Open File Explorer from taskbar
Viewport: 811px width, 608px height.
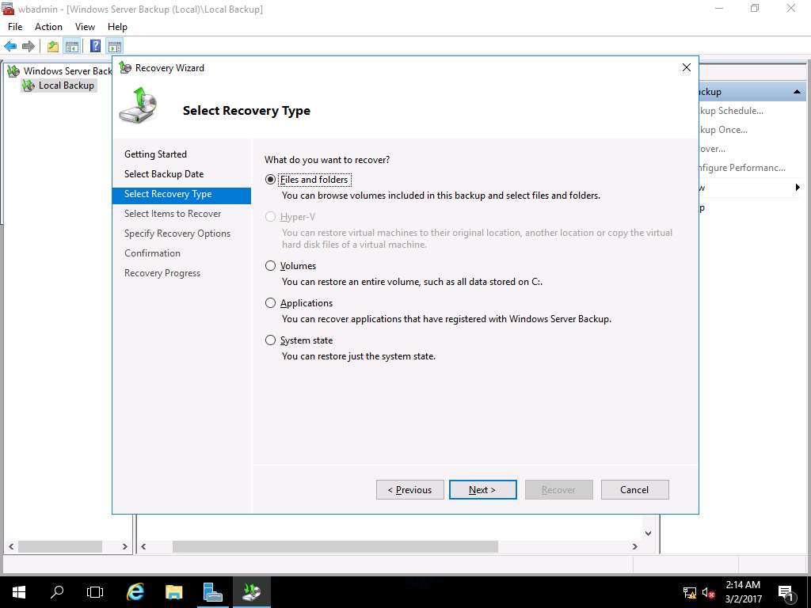(173, 592)
